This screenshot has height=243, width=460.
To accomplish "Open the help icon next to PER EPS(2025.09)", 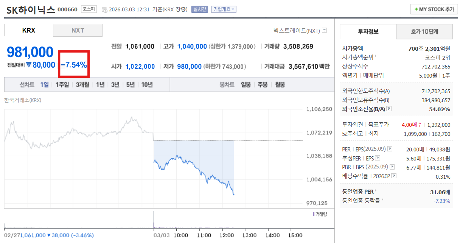I will click(x=390, y=149).
